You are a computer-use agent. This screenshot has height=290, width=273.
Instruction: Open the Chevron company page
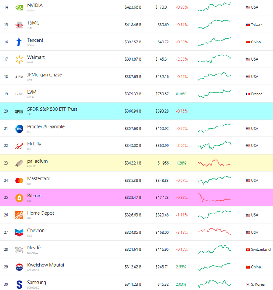(x=36, y=231)
